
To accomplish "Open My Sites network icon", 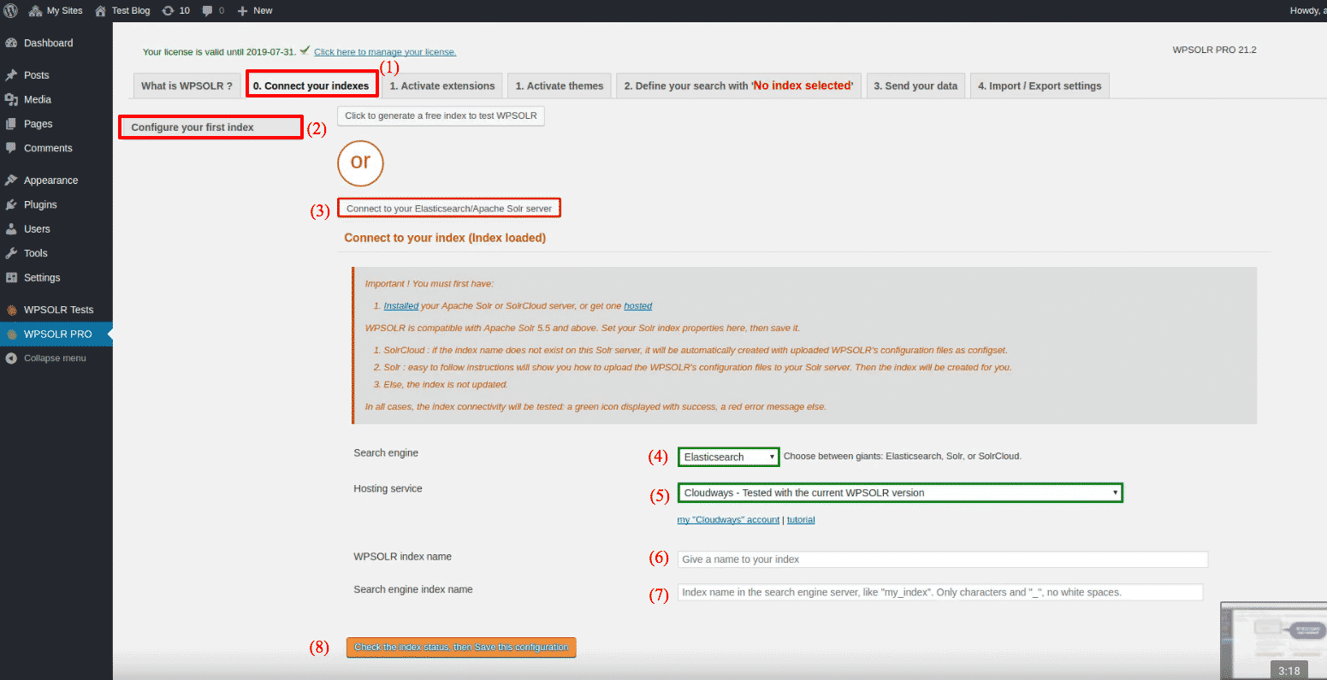I will (35, 10).
